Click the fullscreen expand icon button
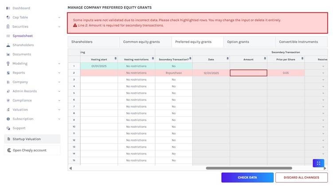333x186 pixels. (x=318, y=163)
